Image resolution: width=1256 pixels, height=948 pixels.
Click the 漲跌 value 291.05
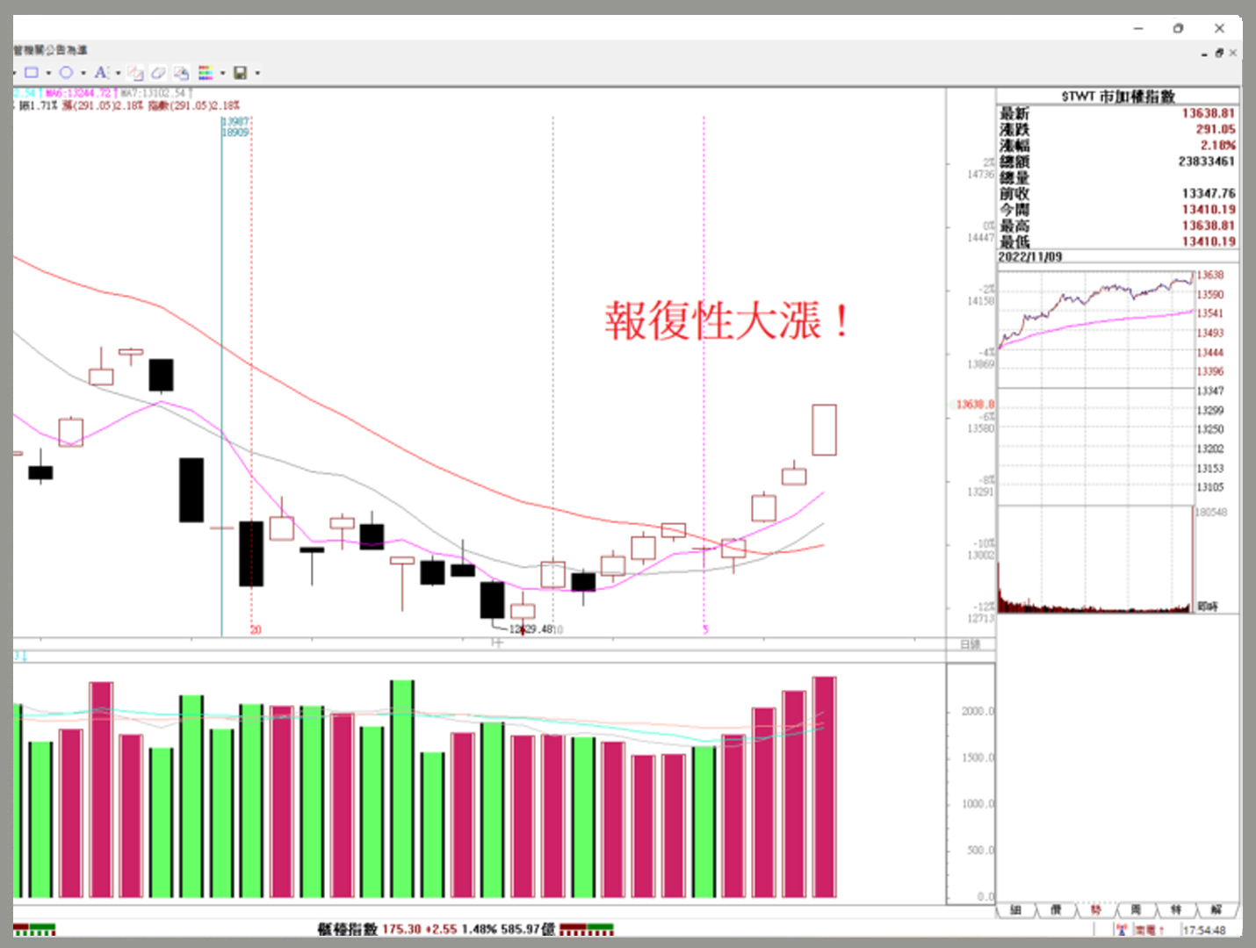pyautogui.click(x=1215, y=129)
